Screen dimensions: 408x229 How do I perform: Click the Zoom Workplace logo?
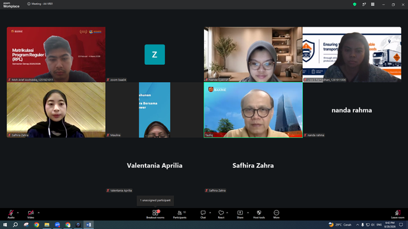click(11, 5)
